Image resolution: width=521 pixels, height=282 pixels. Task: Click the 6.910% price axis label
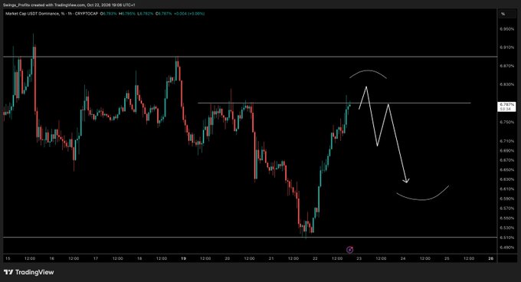point(506,48)
